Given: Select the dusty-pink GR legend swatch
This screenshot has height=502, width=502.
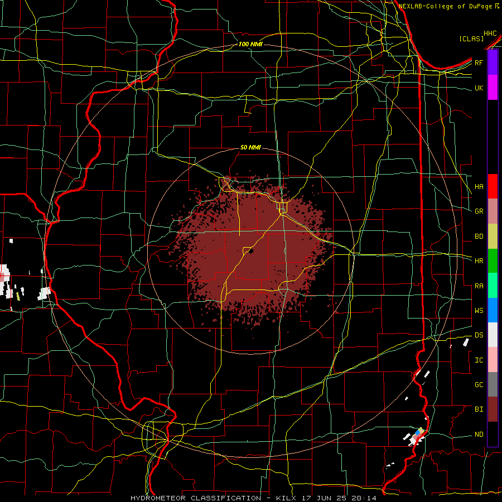Looking at the screenshot, I should click(493, 211).
